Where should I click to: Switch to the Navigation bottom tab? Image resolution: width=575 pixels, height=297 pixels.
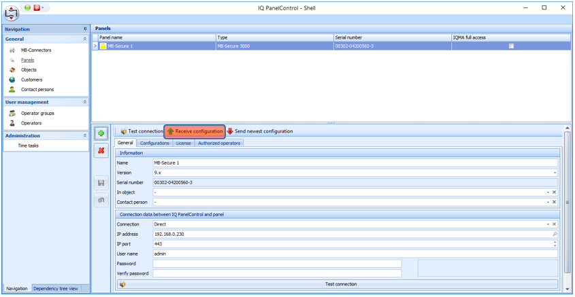(17, 289)
